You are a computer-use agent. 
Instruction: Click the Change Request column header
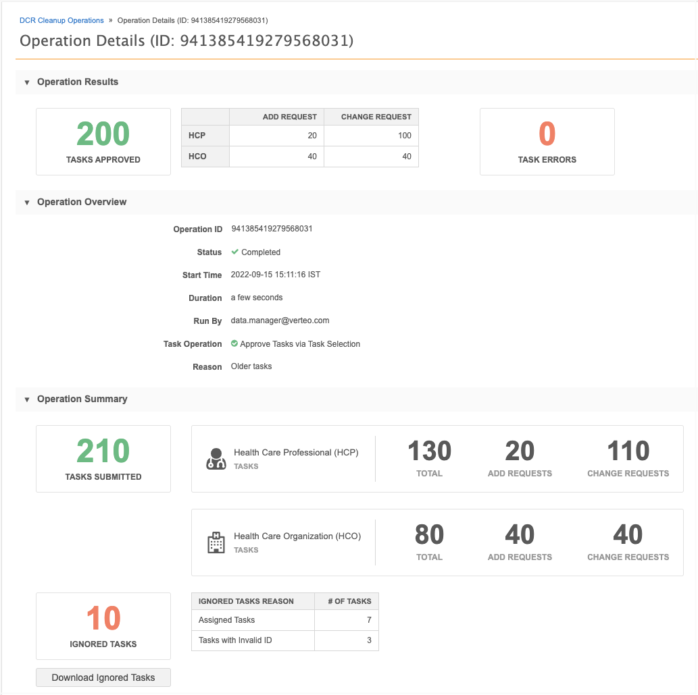(376, 117)
